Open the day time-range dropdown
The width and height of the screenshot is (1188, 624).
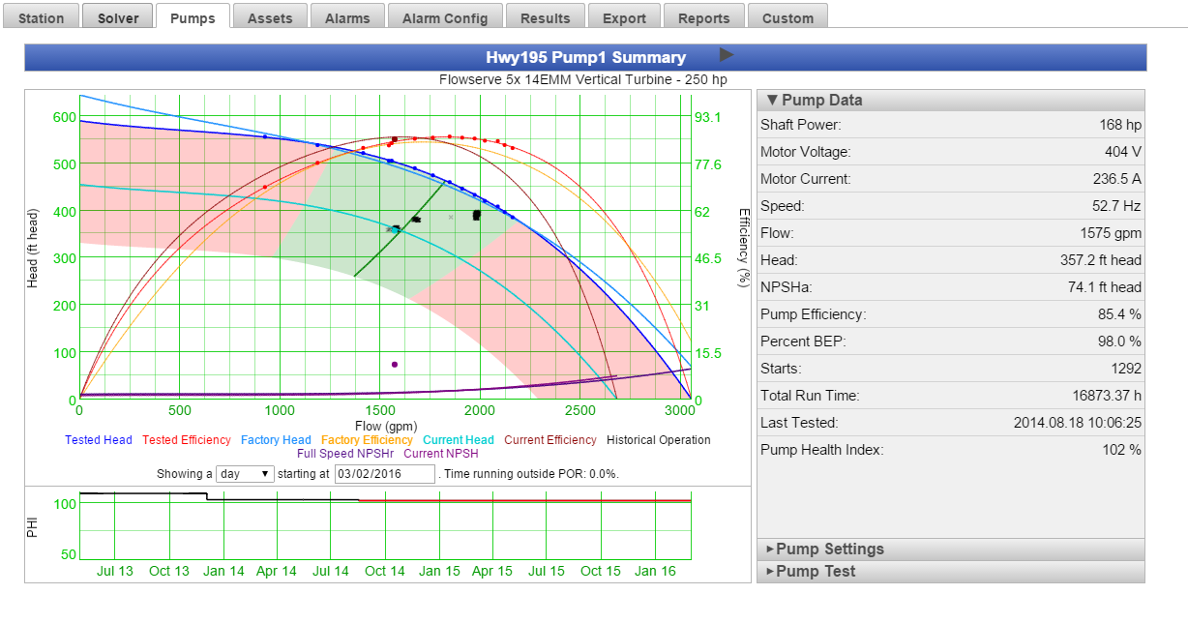[x=246, y=474]
